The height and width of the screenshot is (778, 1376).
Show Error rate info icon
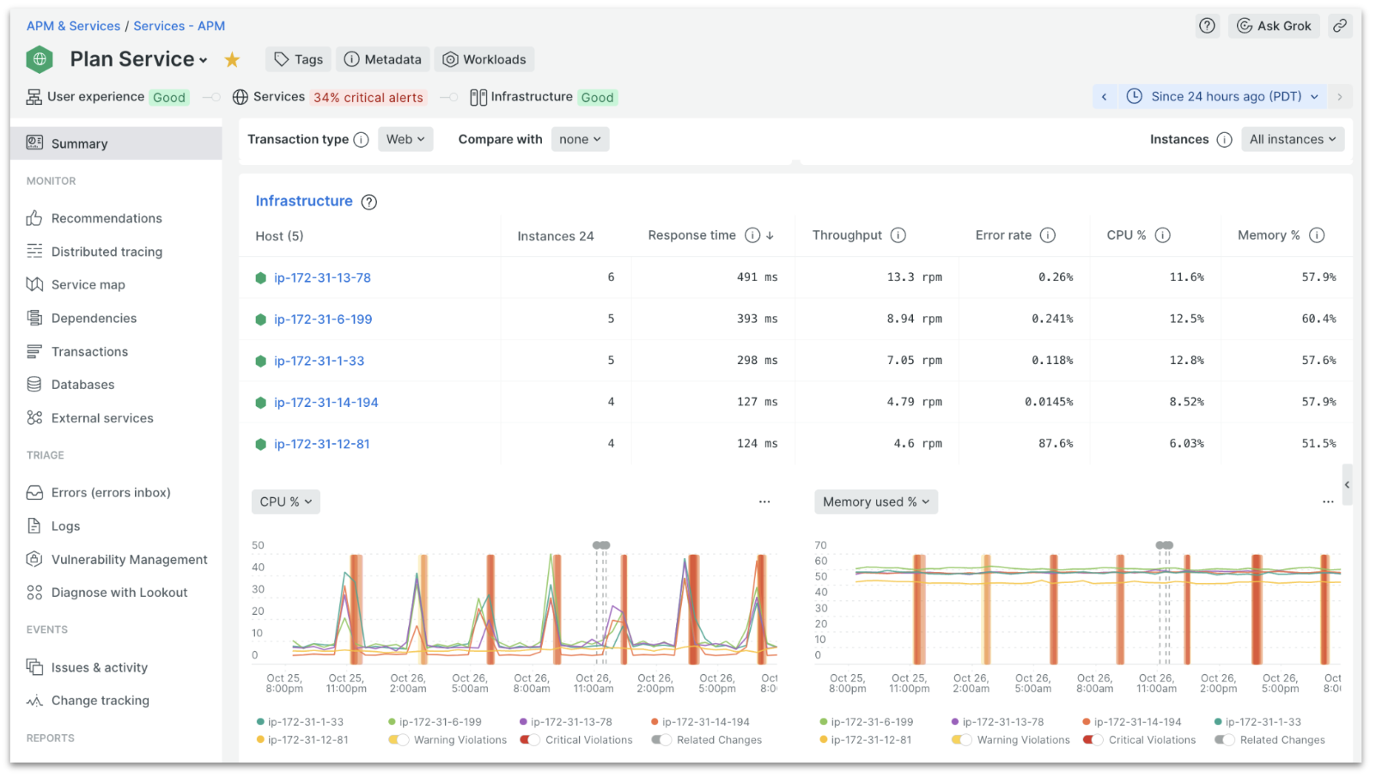(1047, 235)
